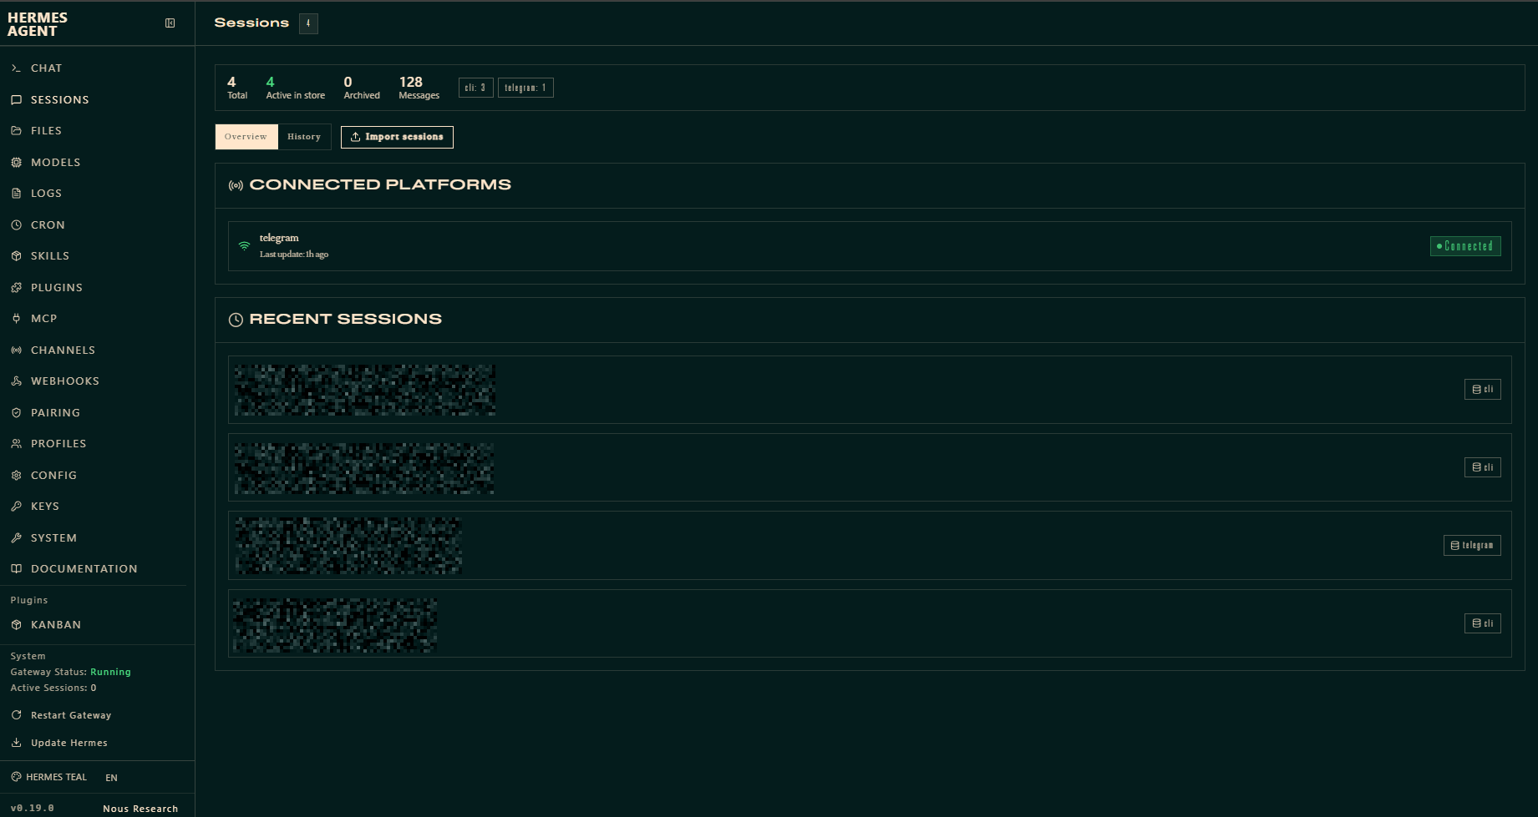This screenshot has width=1538, height=817.
Task: Click the Update Hermes download icon
Action: point(16,743)
